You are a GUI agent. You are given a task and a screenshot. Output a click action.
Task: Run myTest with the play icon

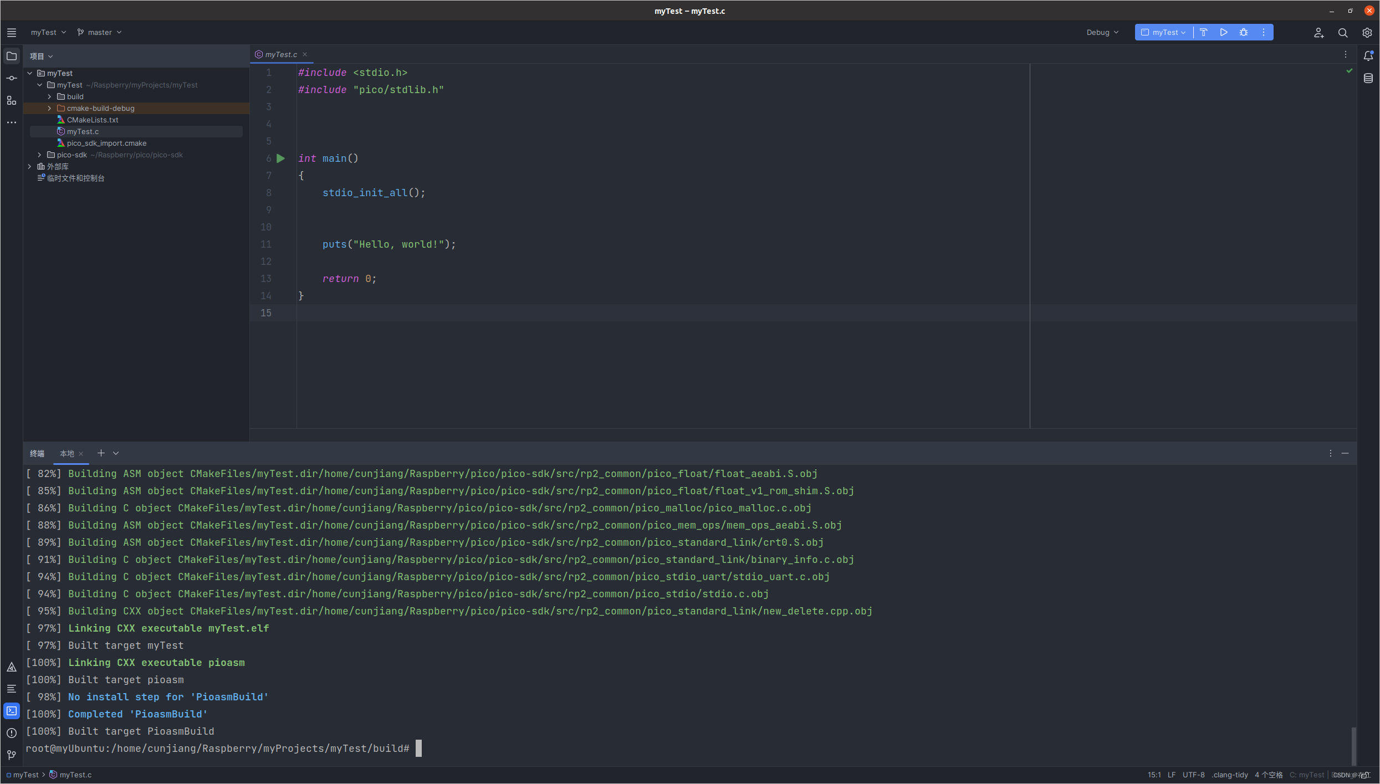pyautogui.click(x=1224, y=32)
